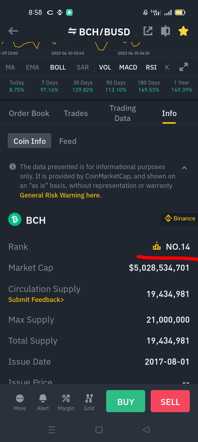Tap the green BUY button

(126, 401)
